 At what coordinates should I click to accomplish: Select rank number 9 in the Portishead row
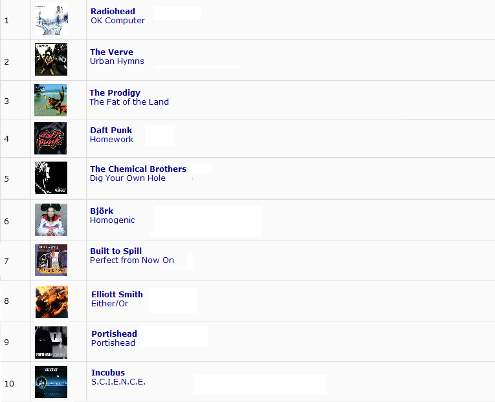6,342
